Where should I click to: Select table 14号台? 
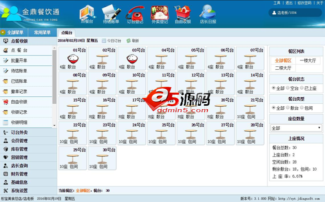pos(250,83)
